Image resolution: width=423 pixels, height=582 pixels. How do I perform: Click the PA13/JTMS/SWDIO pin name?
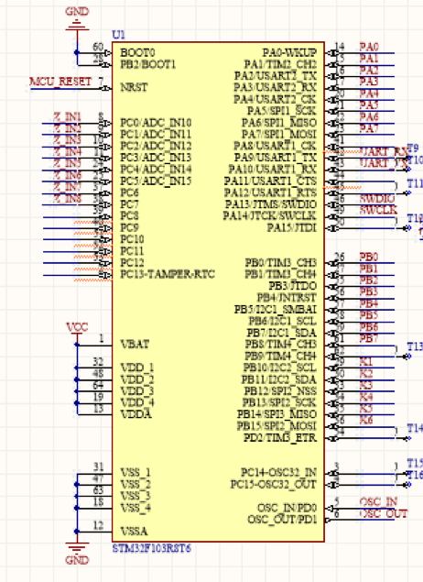click(271, 204)
